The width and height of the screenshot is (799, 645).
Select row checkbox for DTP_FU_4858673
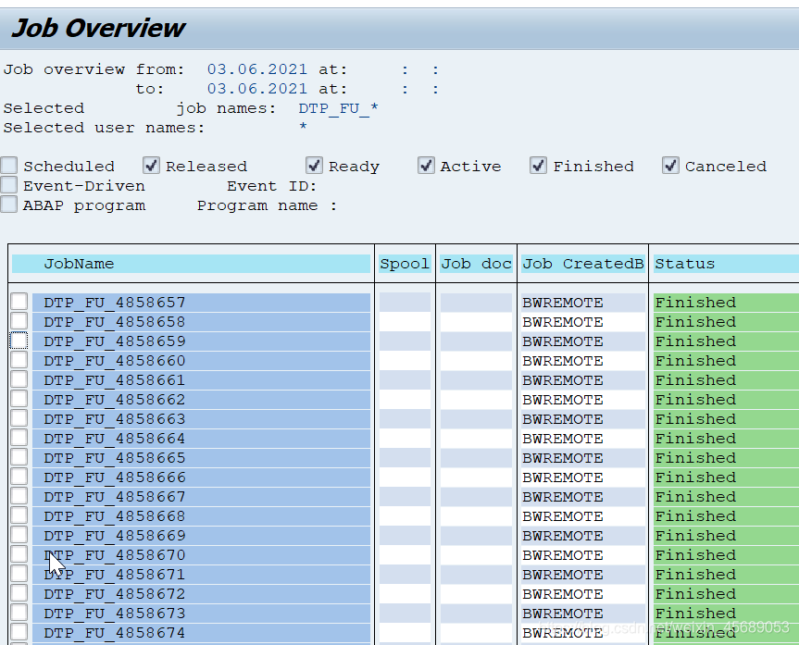(x=19, y=613)
